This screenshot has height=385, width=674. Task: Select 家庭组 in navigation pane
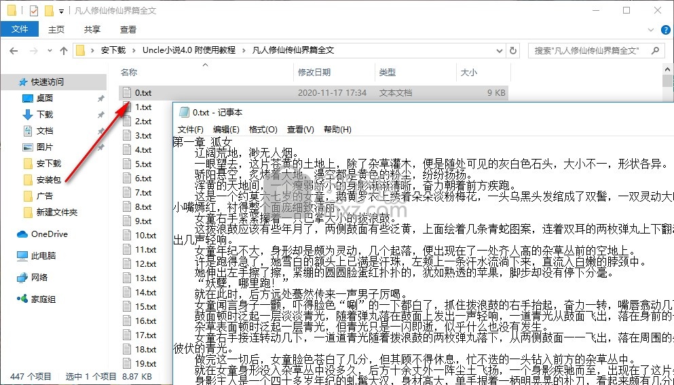pyautogui.click(x=43, y=299)
